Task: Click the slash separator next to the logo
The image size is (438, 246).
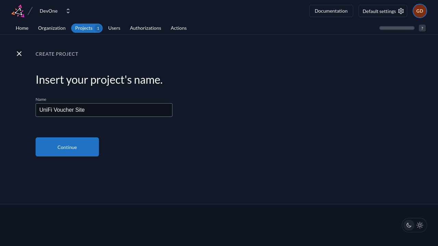Action: 30,10
